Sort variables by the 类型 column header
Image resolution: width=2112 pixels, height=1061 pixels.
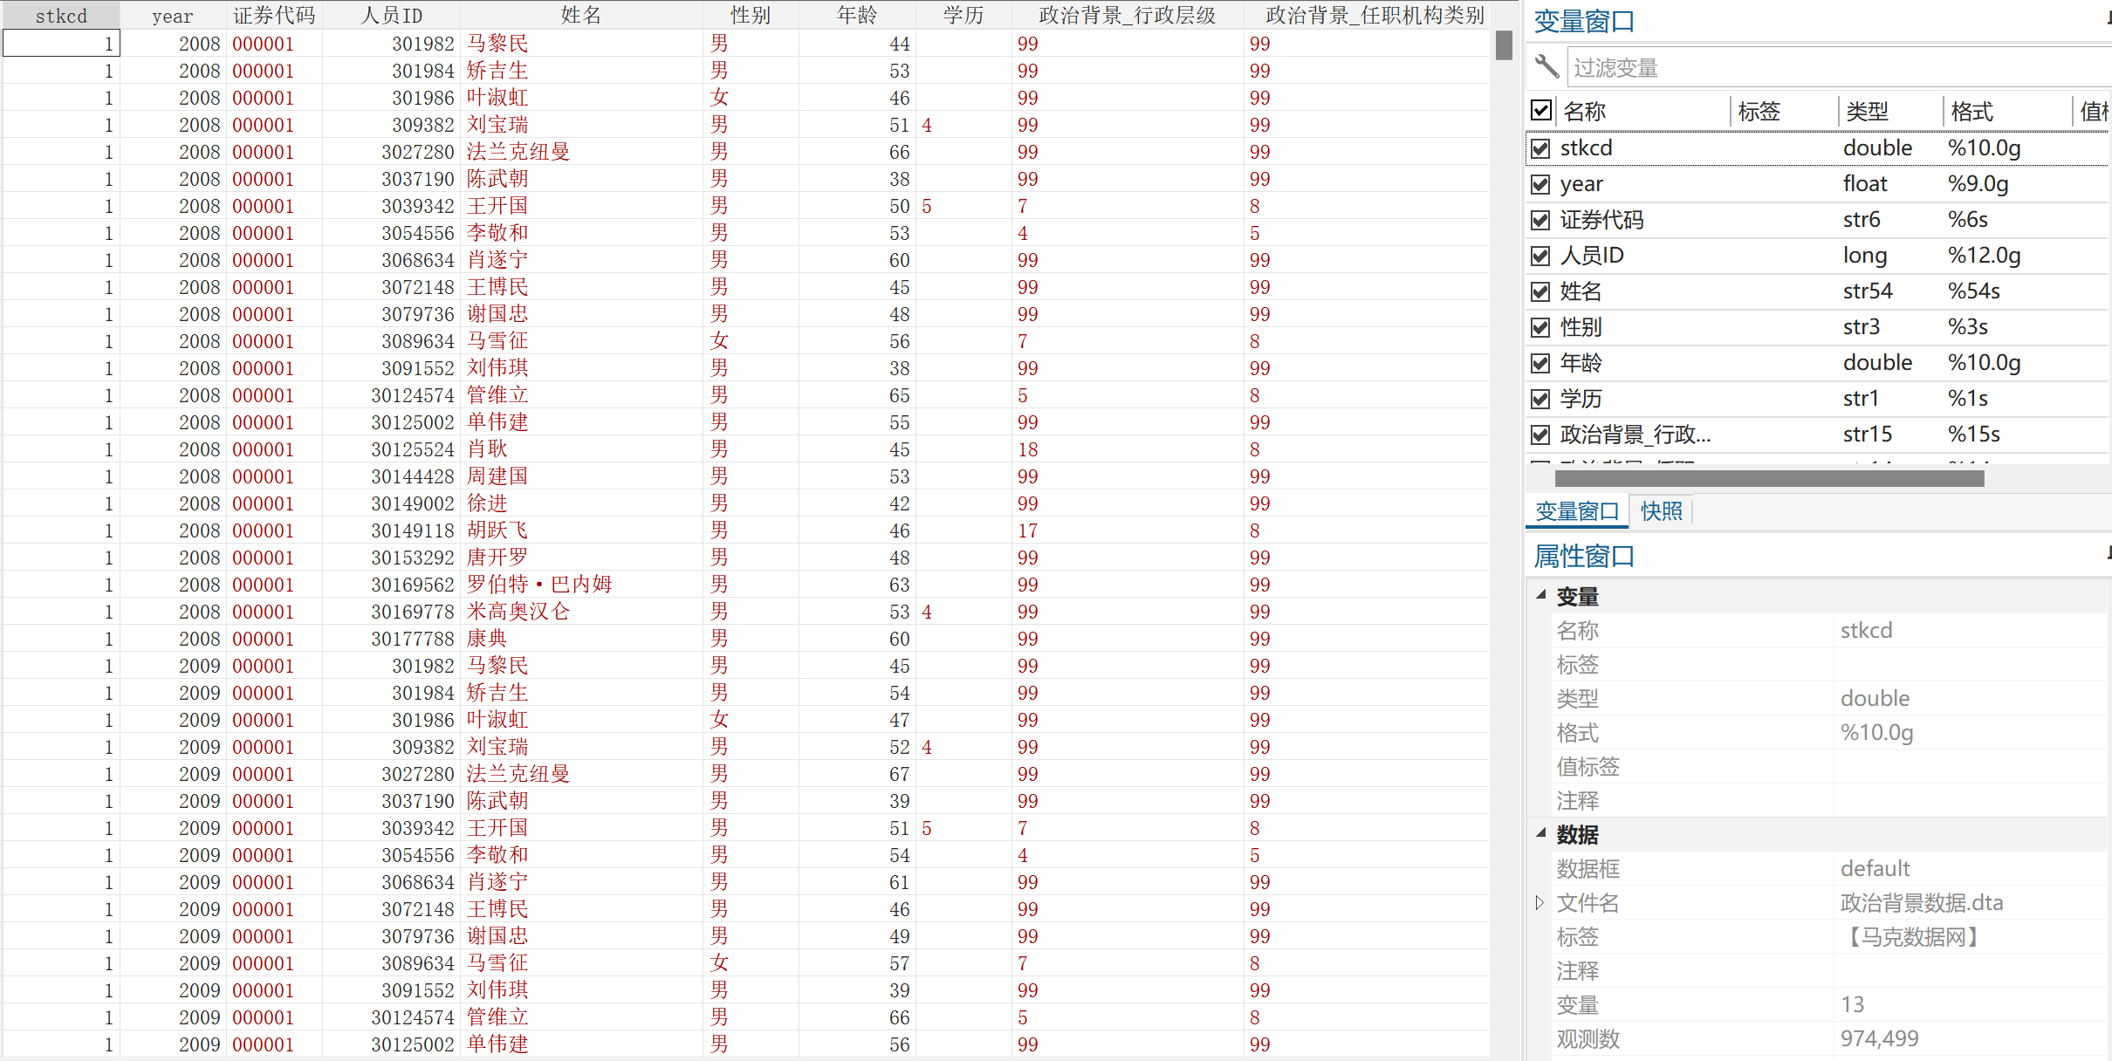[x=1868, y=111]
